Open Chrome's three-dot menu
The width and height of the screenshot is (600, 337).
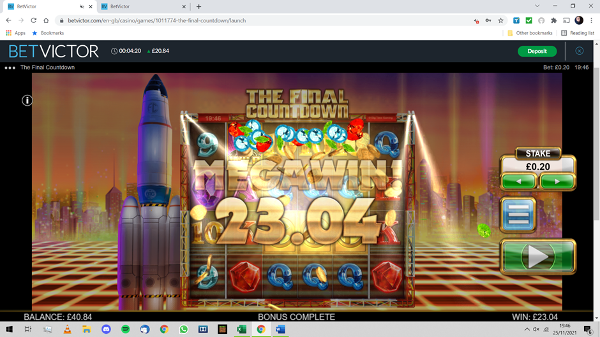click(591, 20)
